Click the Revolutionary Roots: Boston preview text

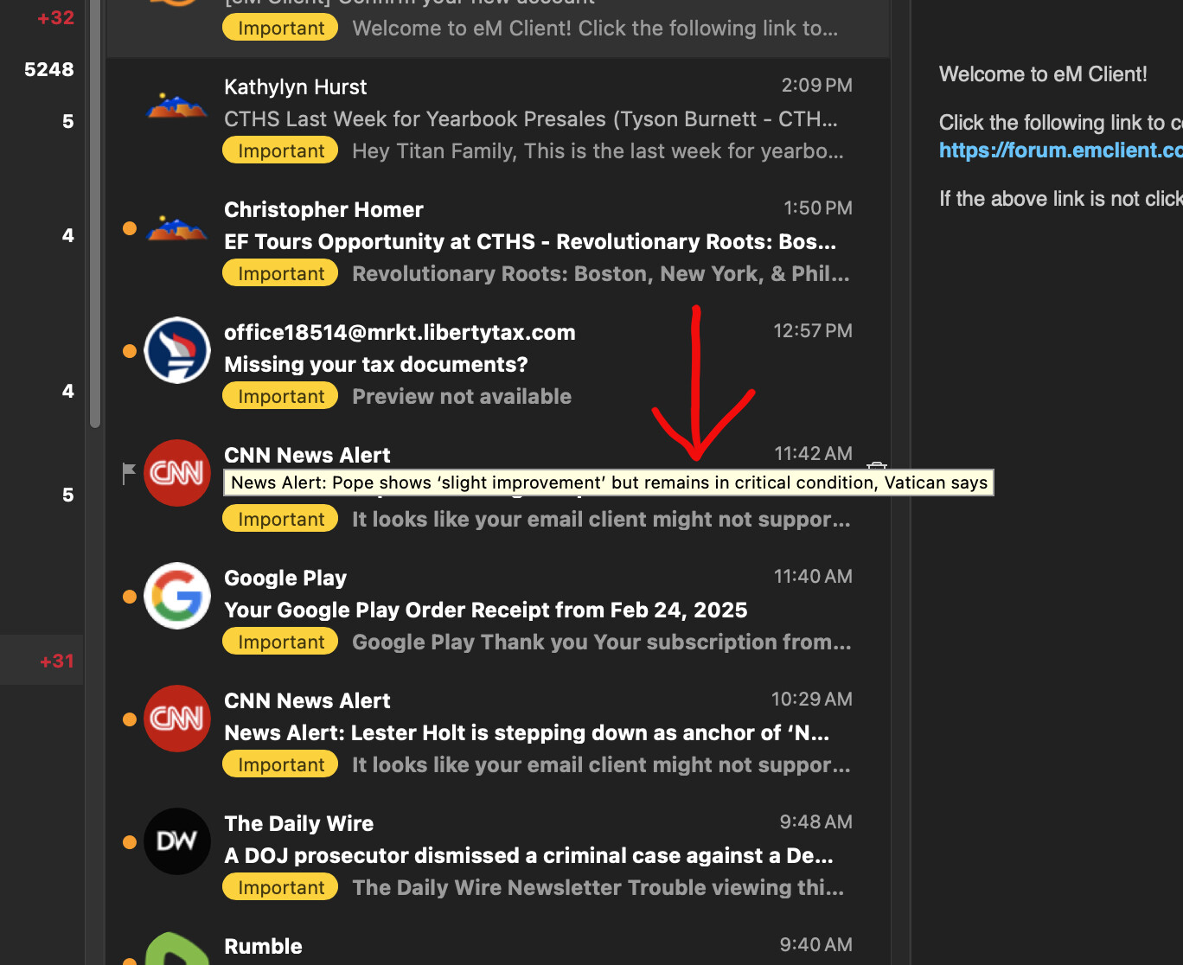(x=601, y=274)
